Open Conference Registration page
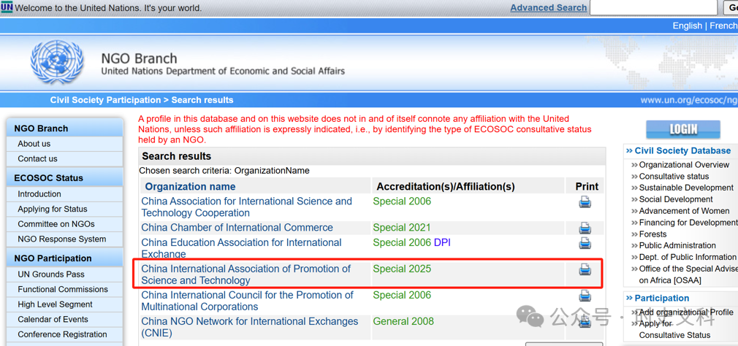The height and width of the screenshot is (346, 738). click(x=62, y=335)
